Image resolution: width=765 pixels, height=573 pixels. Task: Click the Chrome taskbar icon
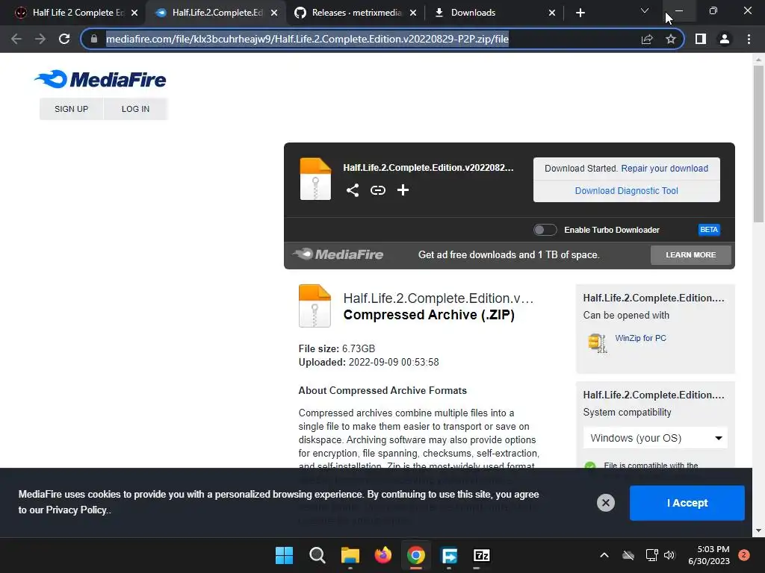[x=415, y=555]
